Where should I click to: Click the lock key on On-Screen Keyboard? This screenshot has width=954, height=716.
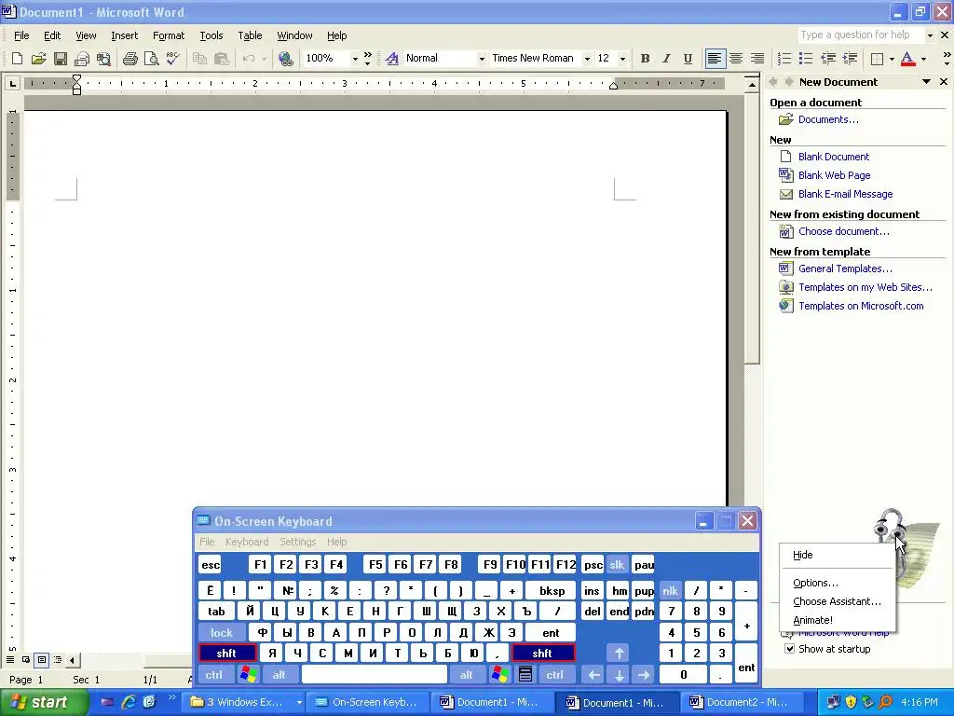222,633
